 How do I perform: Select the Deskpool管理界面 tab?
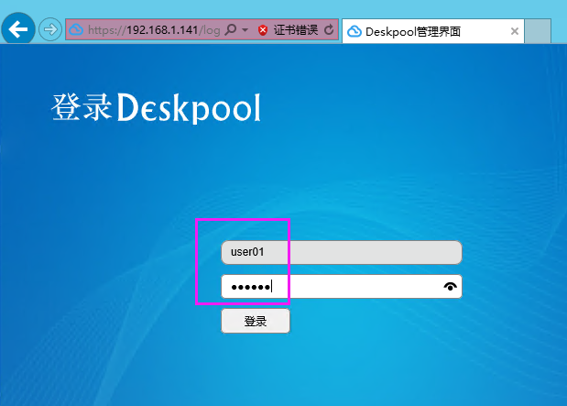pyautogui.click(x=433, y=31)
